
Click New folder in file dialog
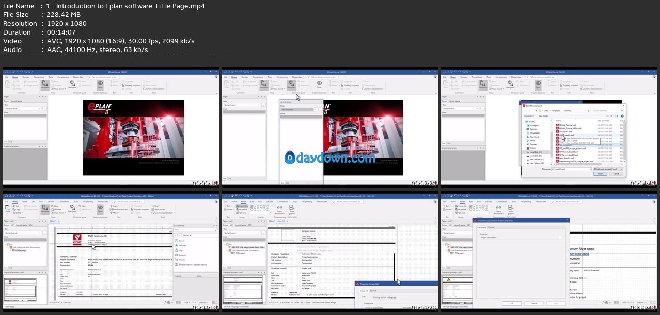pos(543,116)
